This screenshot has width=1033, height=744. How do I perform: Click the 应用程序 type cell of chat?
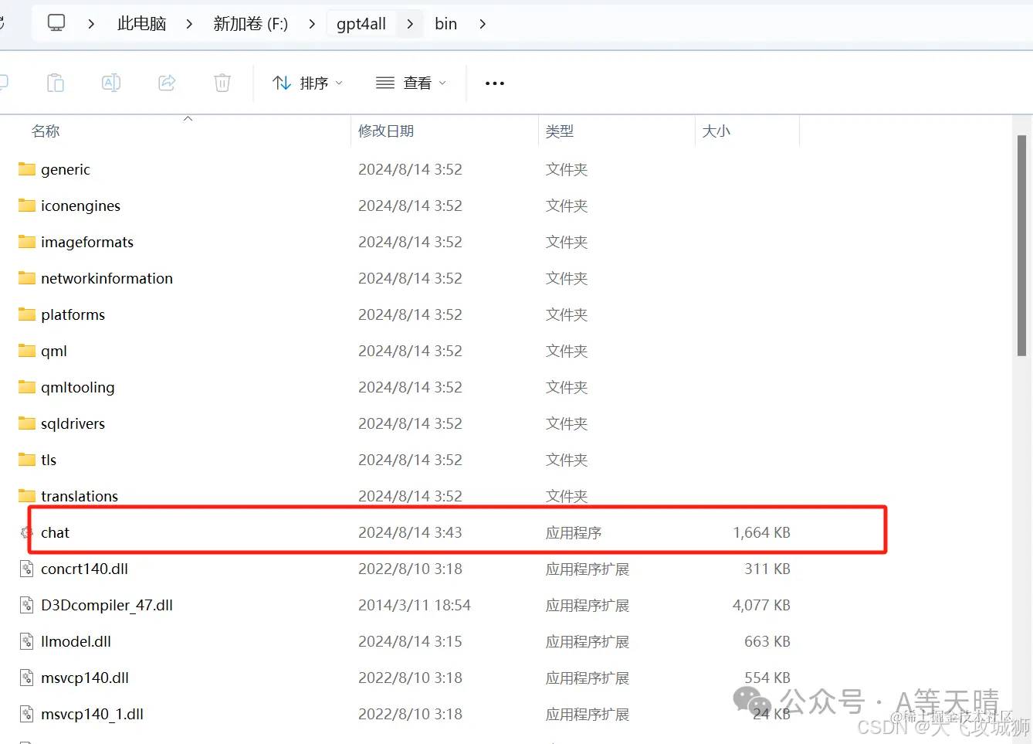pyautogui.click(x=574, y=532)
